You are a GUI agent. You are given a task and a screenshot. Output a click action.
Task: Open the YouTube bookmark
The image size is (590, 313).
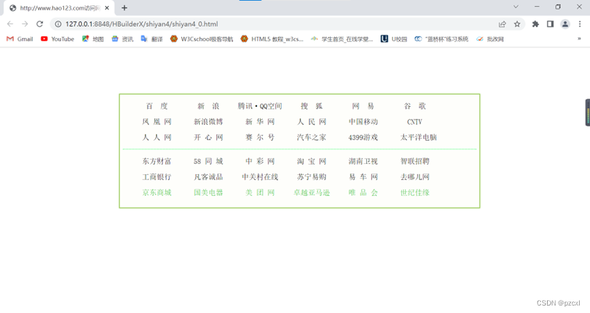[57, 39]
